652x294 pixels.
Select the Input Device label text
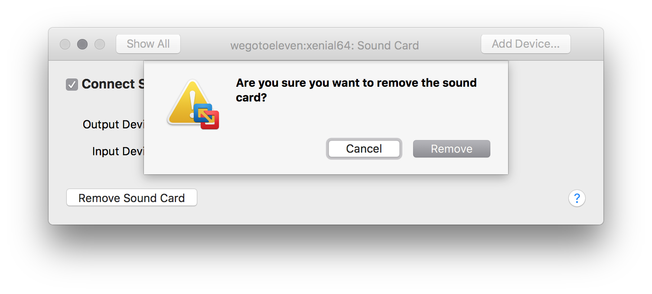tap(118, 151)
